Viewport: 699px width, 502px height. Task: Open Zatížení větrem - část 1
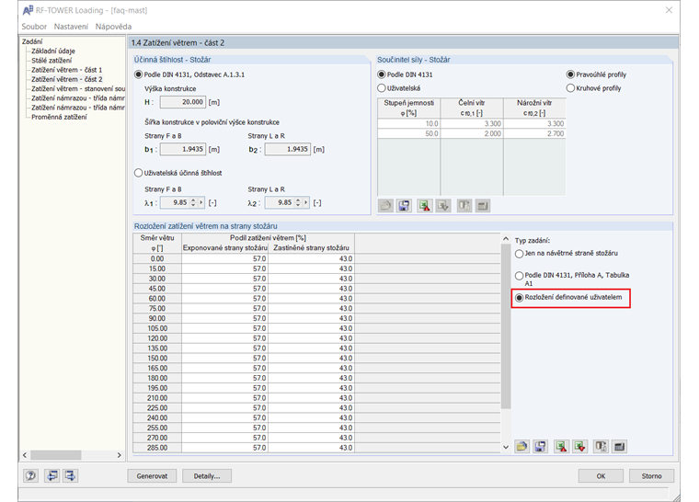(67, 70)
